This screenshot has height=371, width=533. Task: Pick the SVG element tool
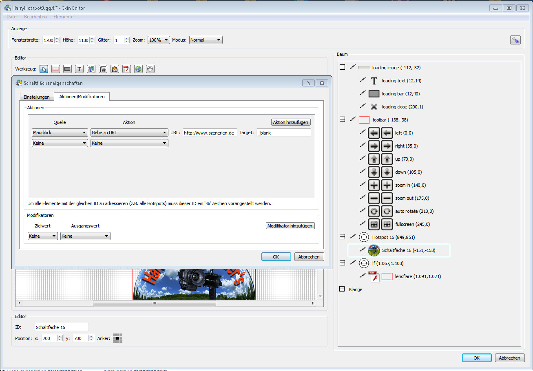click(x=115, y=69)
